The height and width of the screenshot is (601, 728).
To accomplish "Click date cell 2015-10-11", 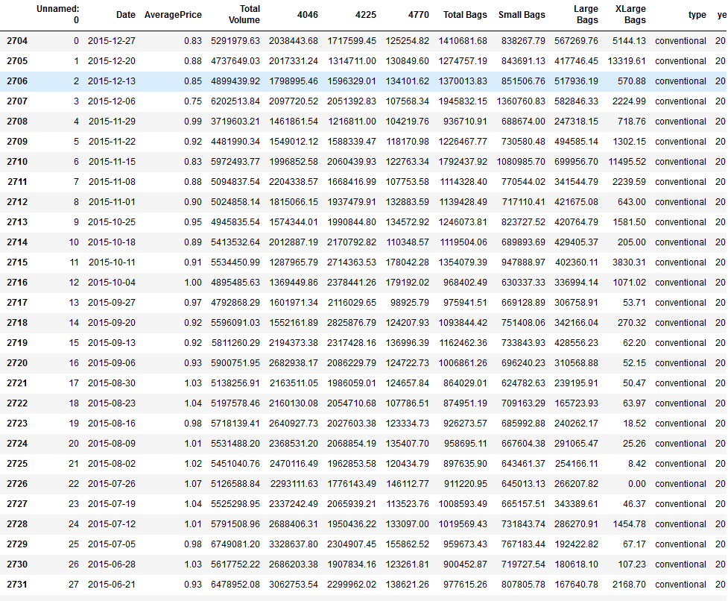I will click(112, 262).
